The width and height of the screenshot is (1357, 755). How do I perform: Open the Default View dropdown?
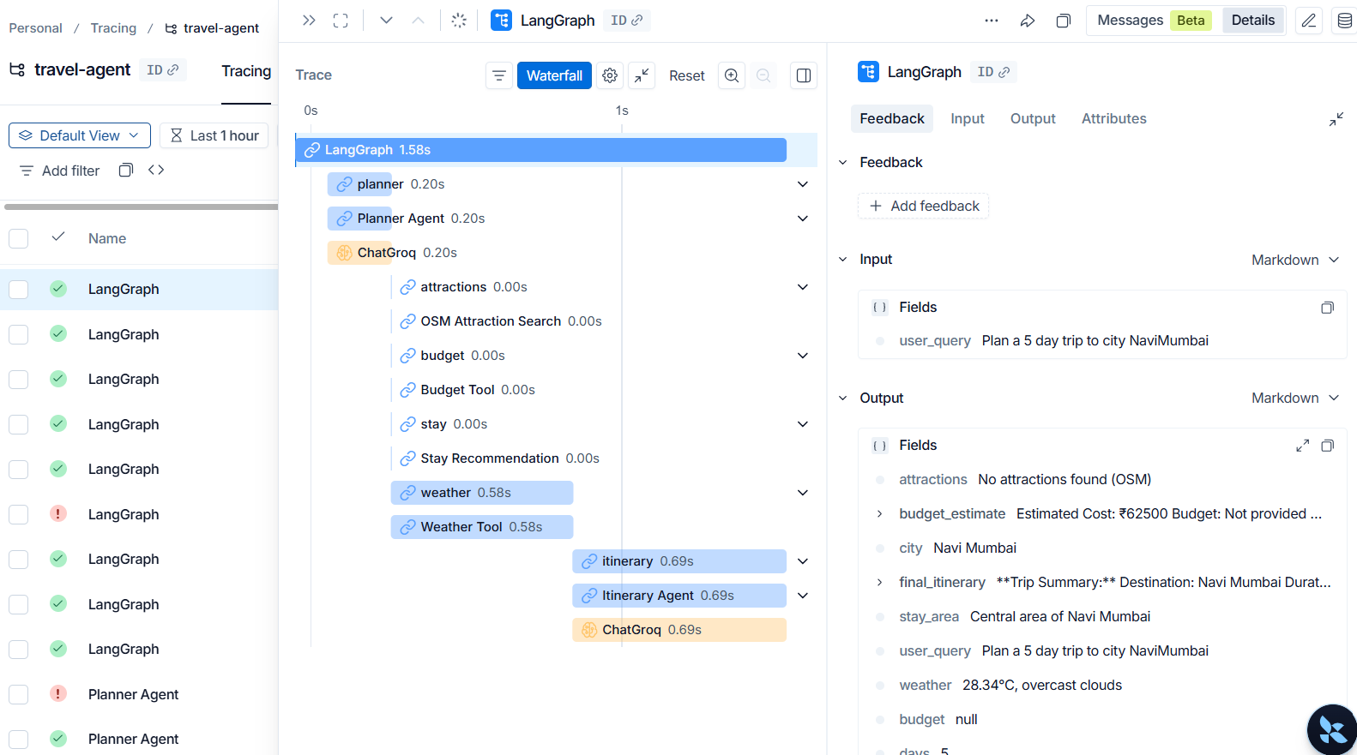coord(80,135)
